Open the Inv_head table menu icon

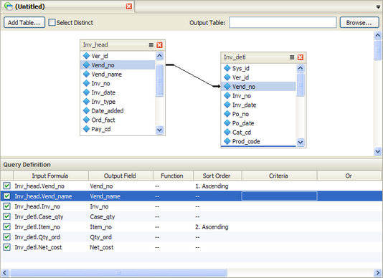tap(151, 45)
